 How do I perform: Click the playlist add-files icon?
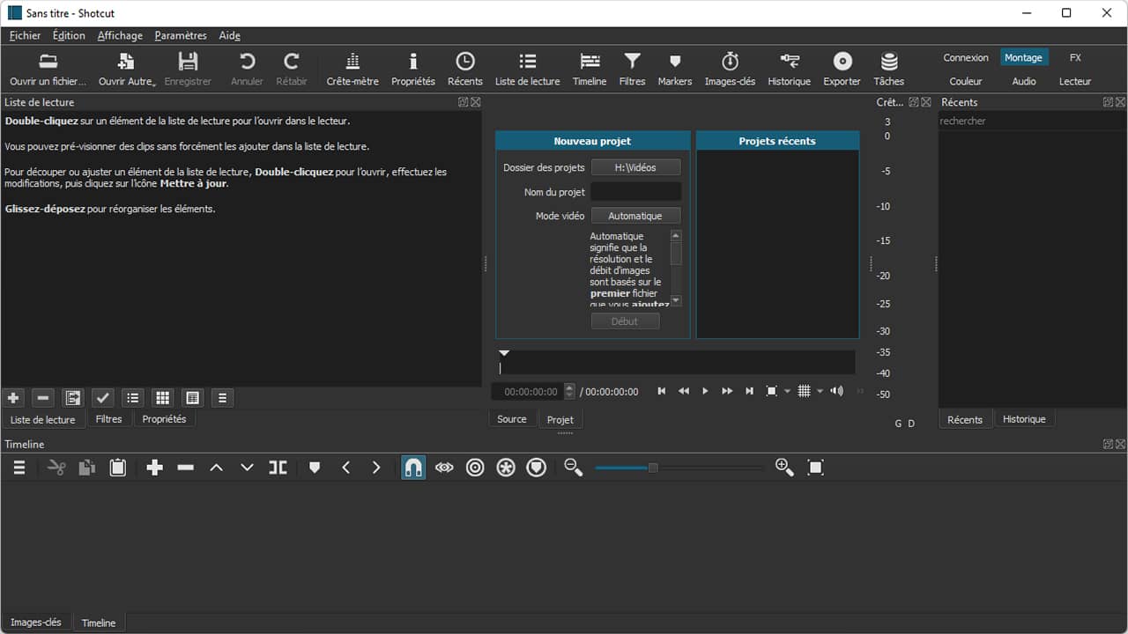73,398
